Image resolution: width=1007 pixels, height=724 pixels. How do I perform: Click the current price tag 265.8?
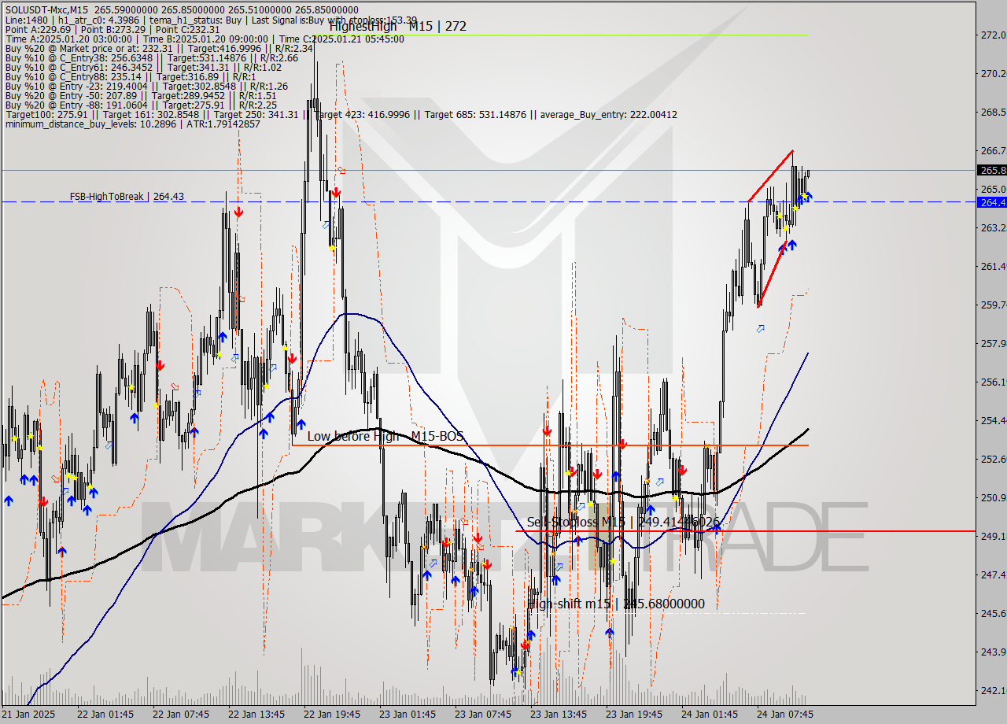991,170
